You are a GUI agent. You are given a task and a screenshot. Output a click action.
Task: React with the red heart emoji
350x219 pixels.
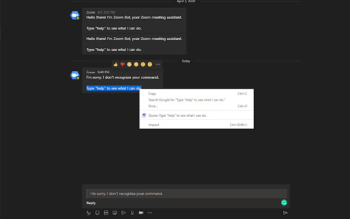122,65
